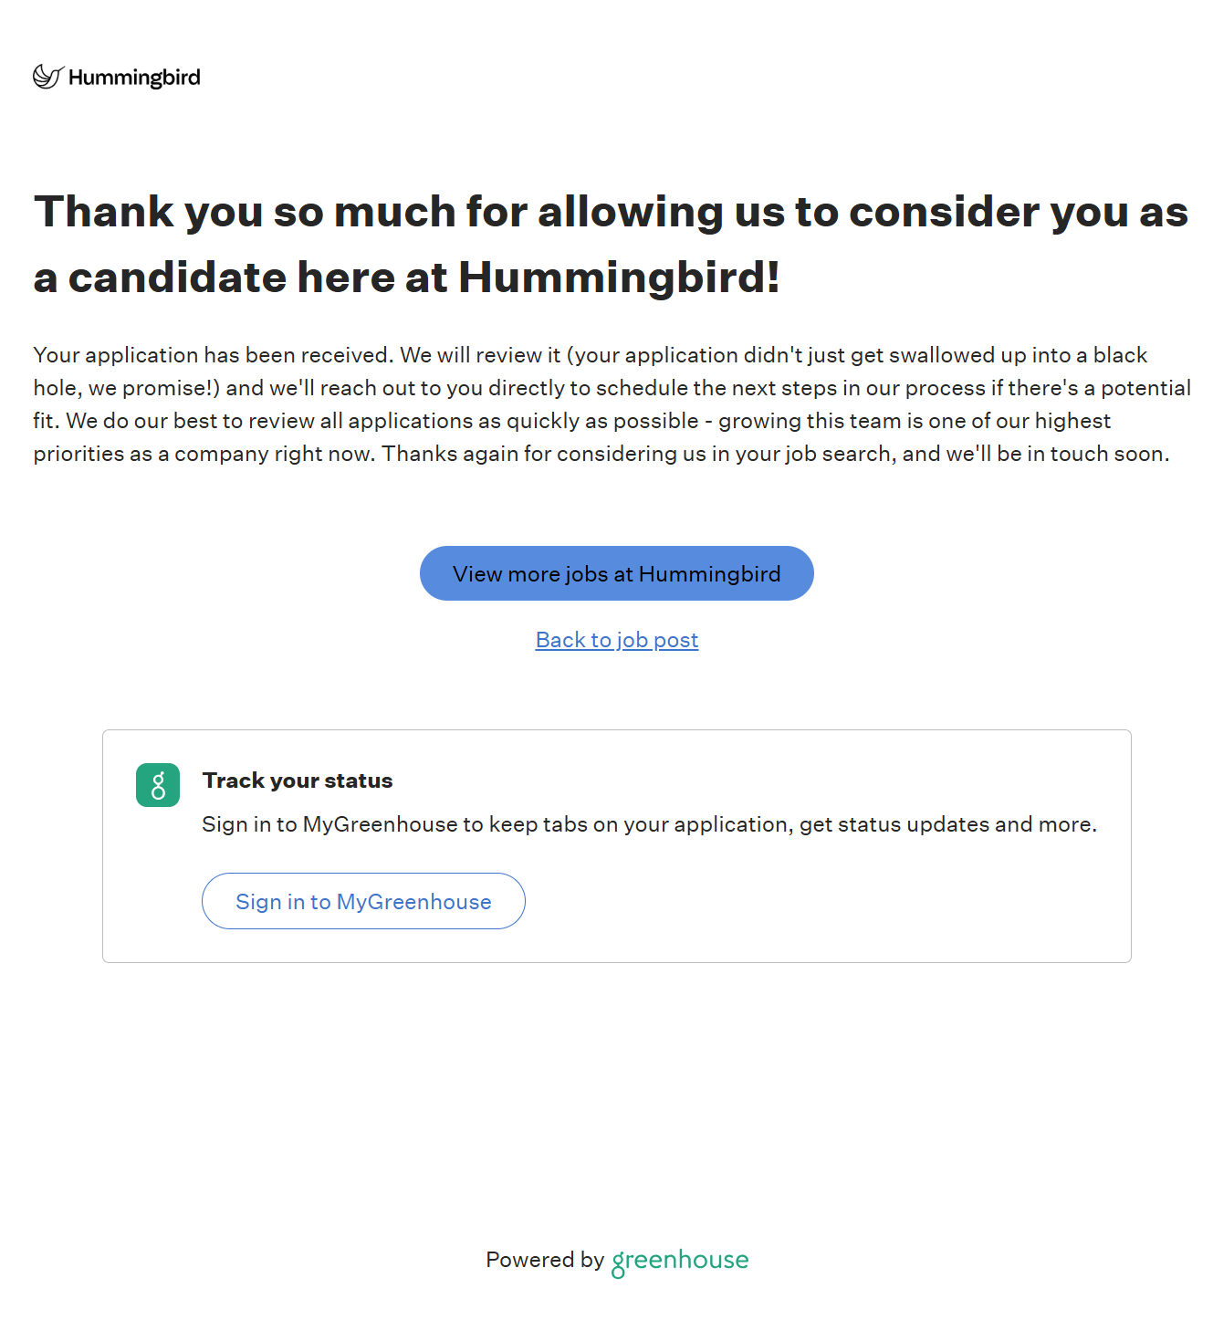Image resolution: width=1213 pixels, height=1341 pixels.
Task: Click the "Powered by" footer text
Action: point(545,1260)
